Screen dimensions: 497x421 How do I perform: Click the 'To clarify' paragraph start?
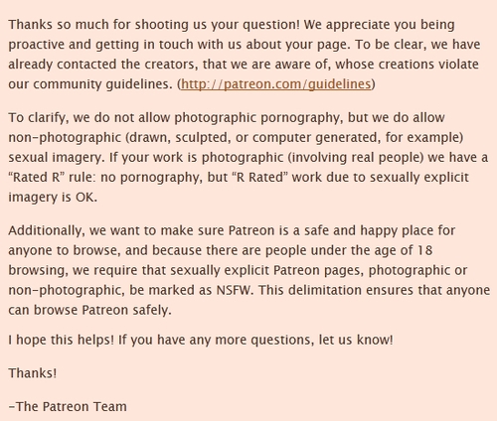(x=37, y=118)
